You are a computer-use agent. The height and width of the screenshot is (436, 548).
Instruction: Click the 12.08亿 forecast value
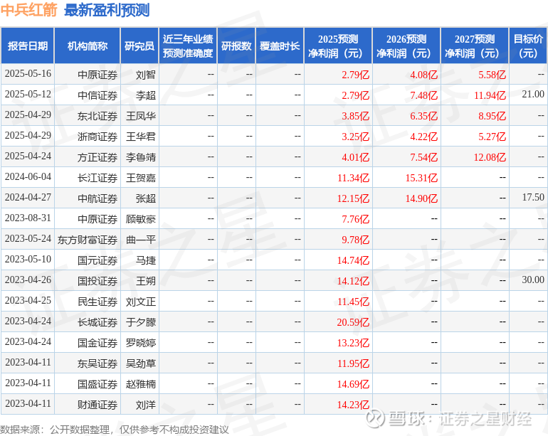(490, 157)
